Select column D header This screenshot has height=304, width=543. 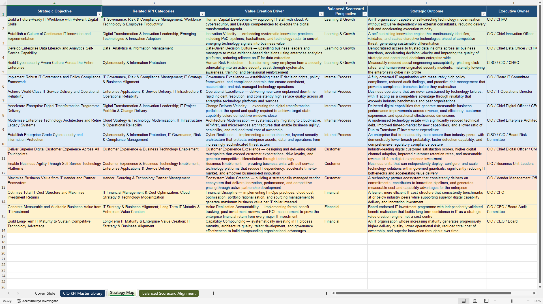(345, 3)
